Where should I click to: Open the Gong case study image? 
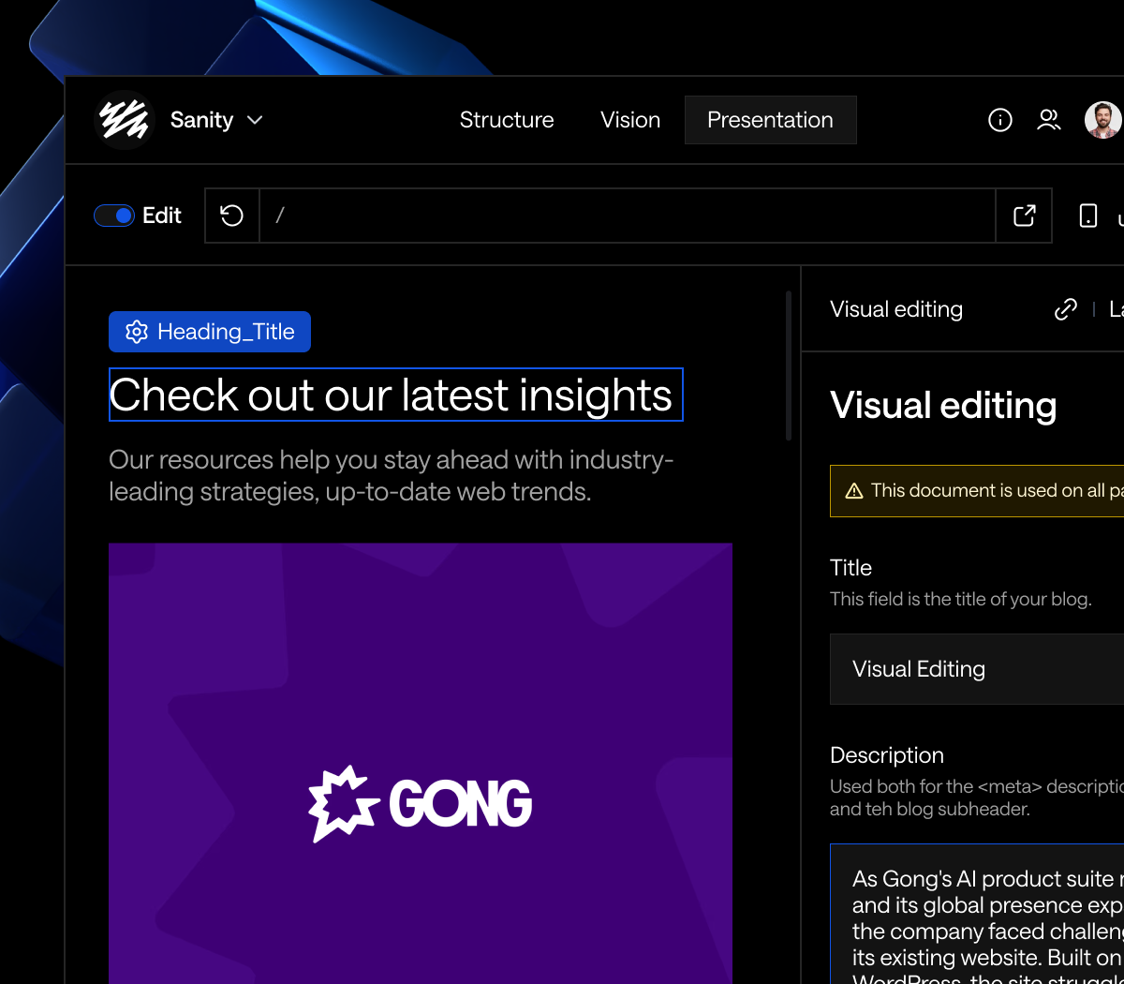click(421, 764)
